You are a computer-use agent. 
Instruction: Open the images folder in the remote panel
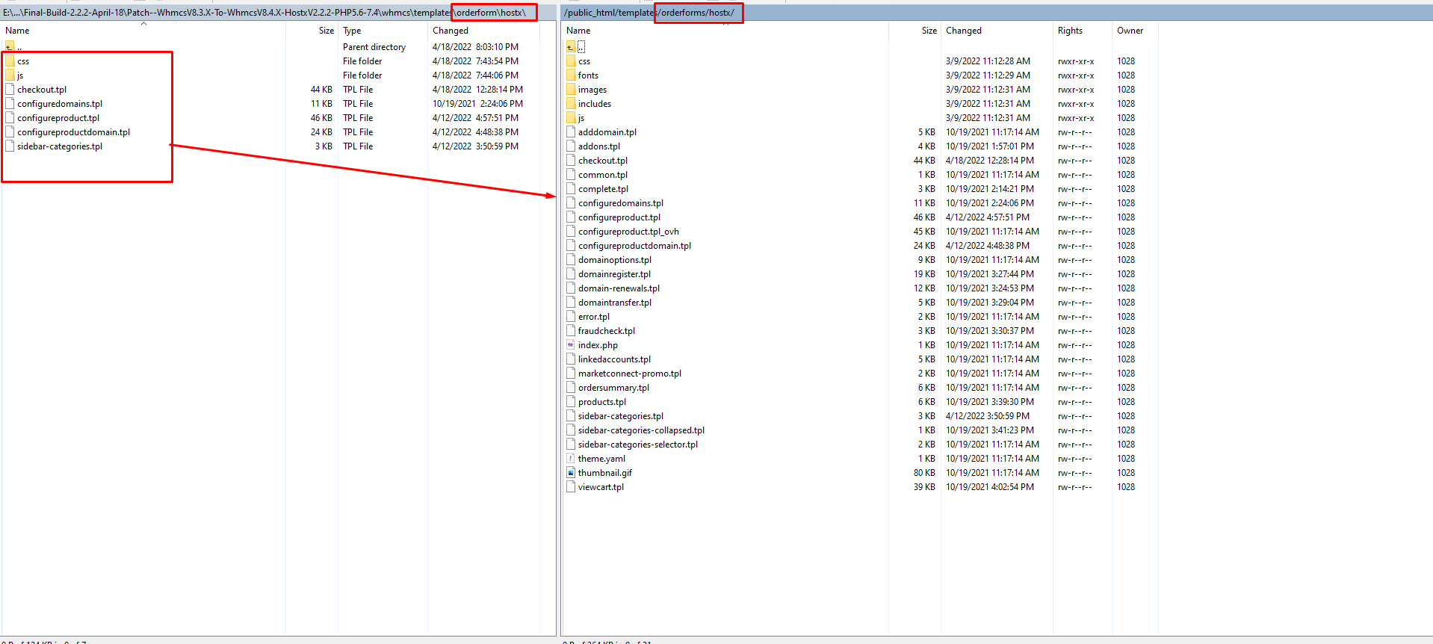tap(592, 90)
